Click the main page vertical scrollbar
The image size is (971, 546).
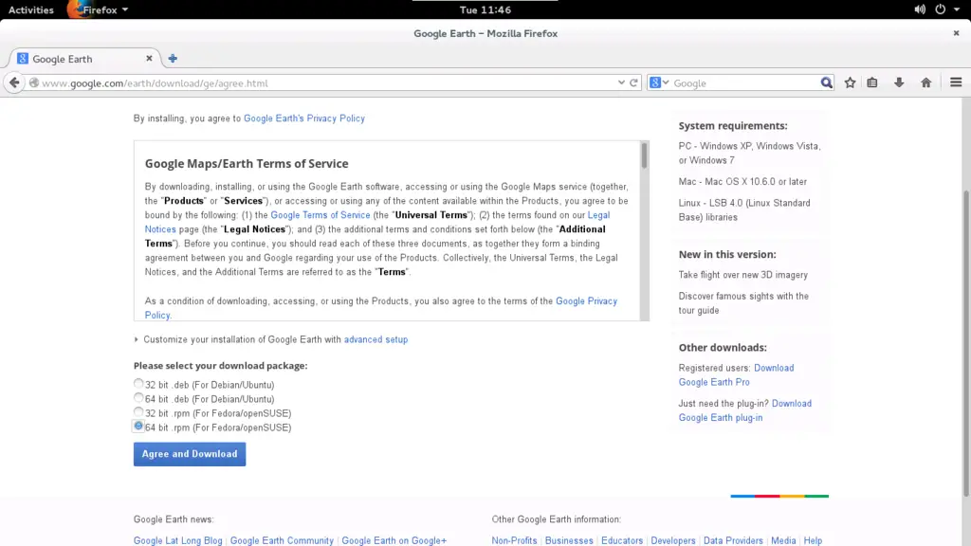point(966,343)
